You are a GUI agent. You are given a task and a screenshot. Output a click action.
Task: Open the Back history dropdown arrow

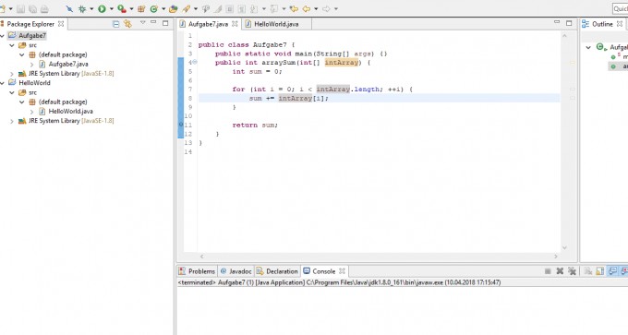[x=316, y=9]
